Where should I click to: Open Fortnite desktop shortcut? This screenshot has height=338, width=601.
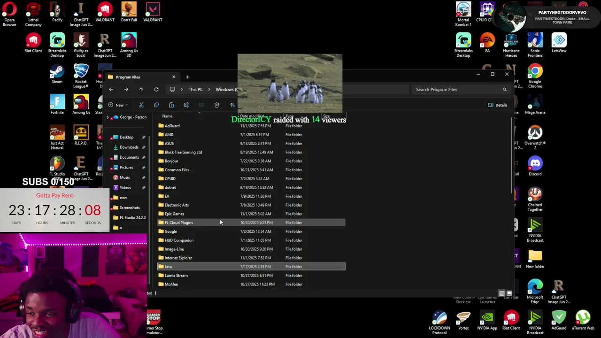(x=57, y=105)
